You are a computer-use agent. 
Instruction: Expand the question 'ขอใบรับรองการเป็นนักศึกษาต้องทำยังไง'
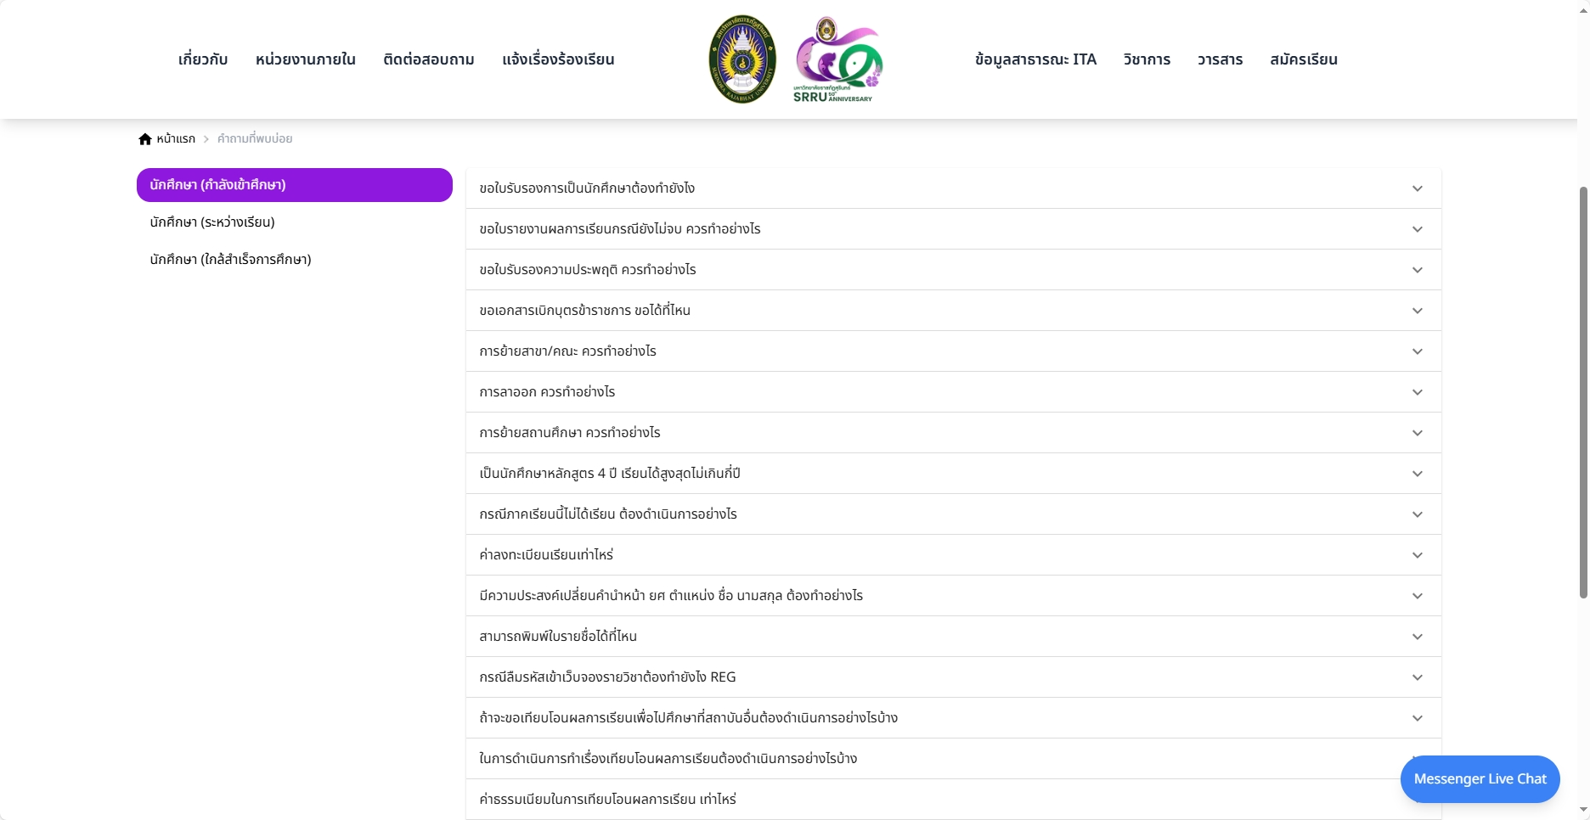(950, 188)
